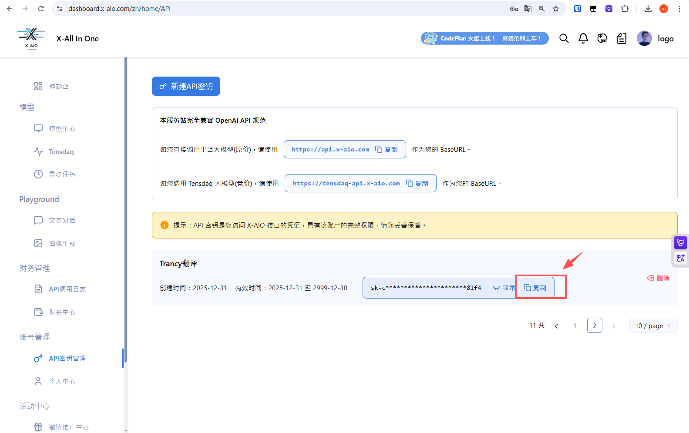This screenshot has width=689, height=433.
Task: Select page 2 in pagination
Action: [595, 326]
